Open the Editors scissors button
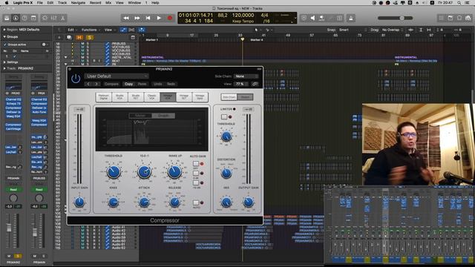This screenshot has width=475, height=267. coord(62,18)
